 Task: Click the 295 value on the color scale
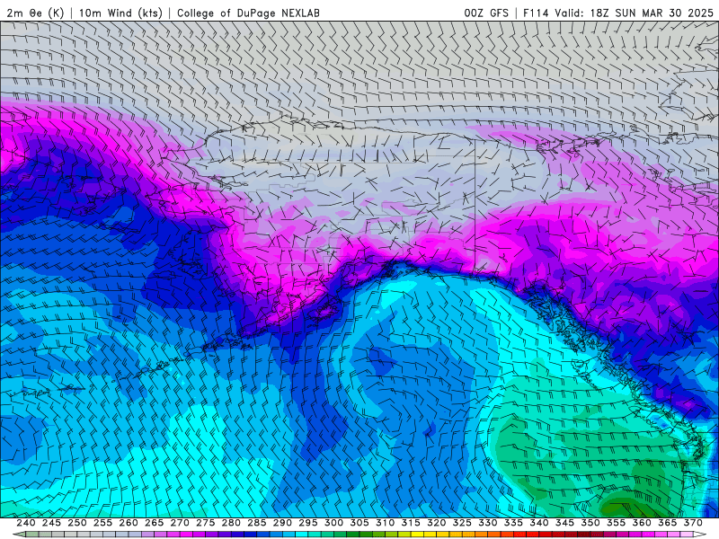coord(308,523)
